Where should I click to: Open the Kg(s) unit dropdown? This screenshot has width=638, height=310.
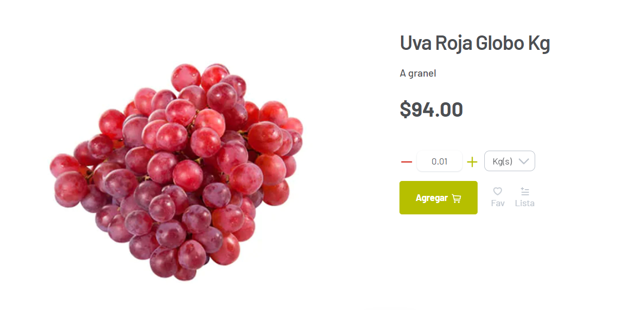pyautogui.click(x=509, y=161)
